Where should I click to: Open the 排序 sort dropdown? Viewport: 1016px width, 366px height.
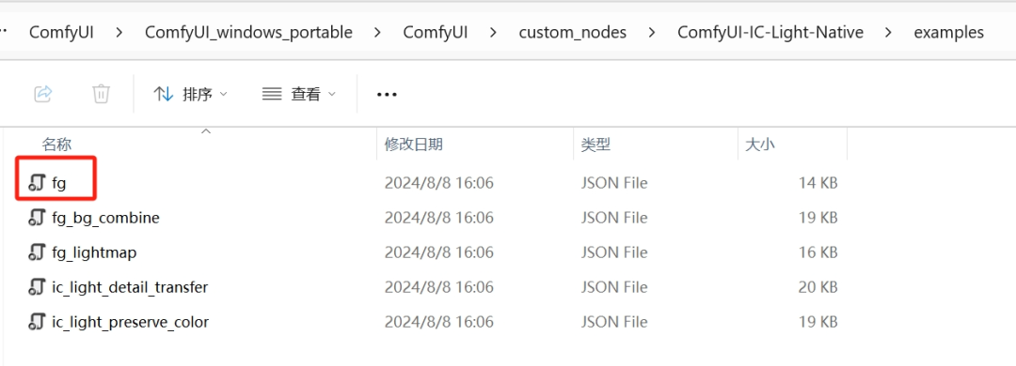[190, 95]
